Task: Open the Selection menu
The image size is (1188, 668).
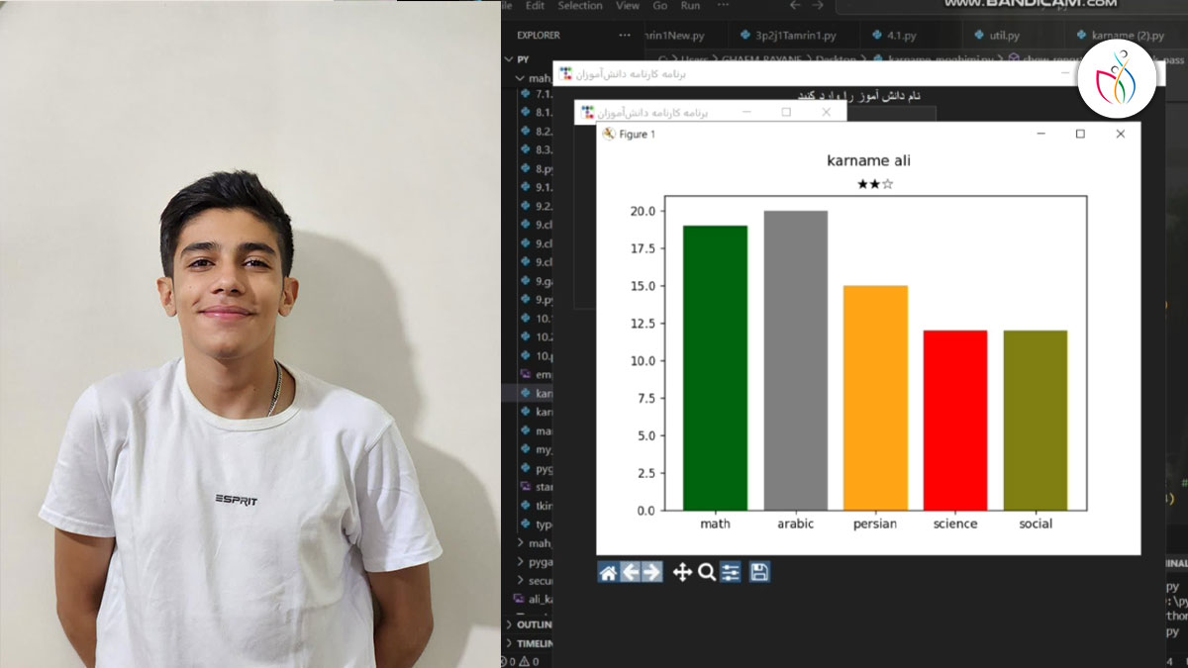Action: click(x=579, y=6)
